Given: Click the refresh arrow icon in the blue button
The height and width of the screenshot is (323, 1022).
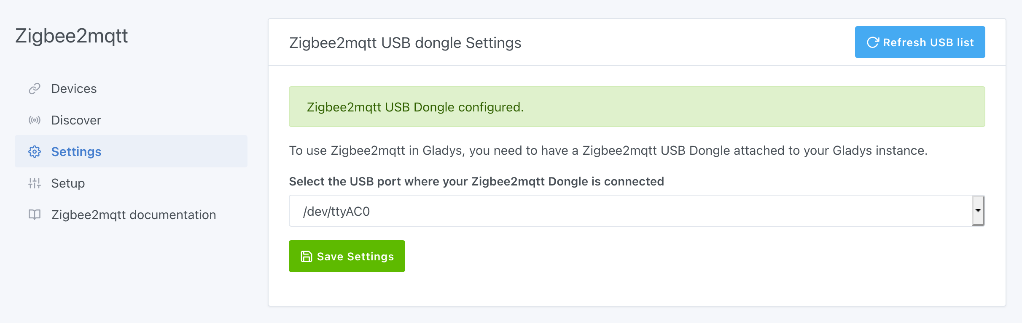Looking at the screenshot, I should click(873, 42).
